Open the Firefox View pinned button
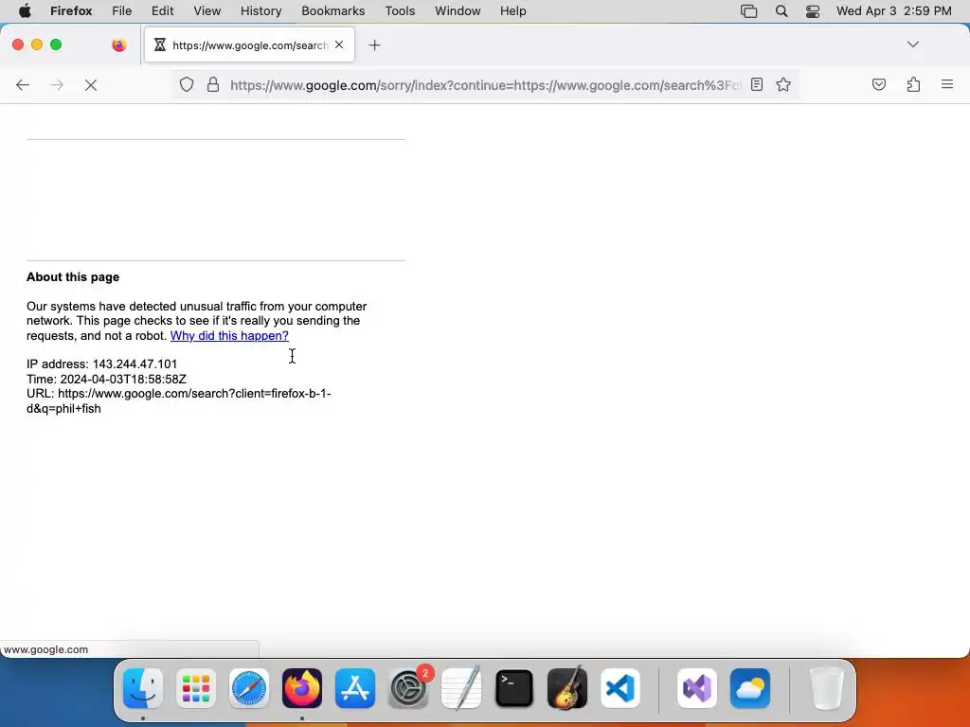The image size is (970, 727). coord(118,44)
